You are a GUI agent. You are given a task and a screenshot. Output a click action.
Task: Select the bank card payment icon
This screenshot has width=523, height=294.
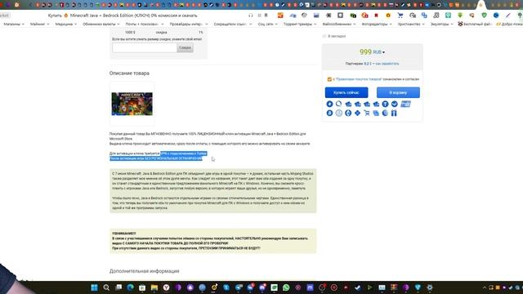click(x=405, y=104)
